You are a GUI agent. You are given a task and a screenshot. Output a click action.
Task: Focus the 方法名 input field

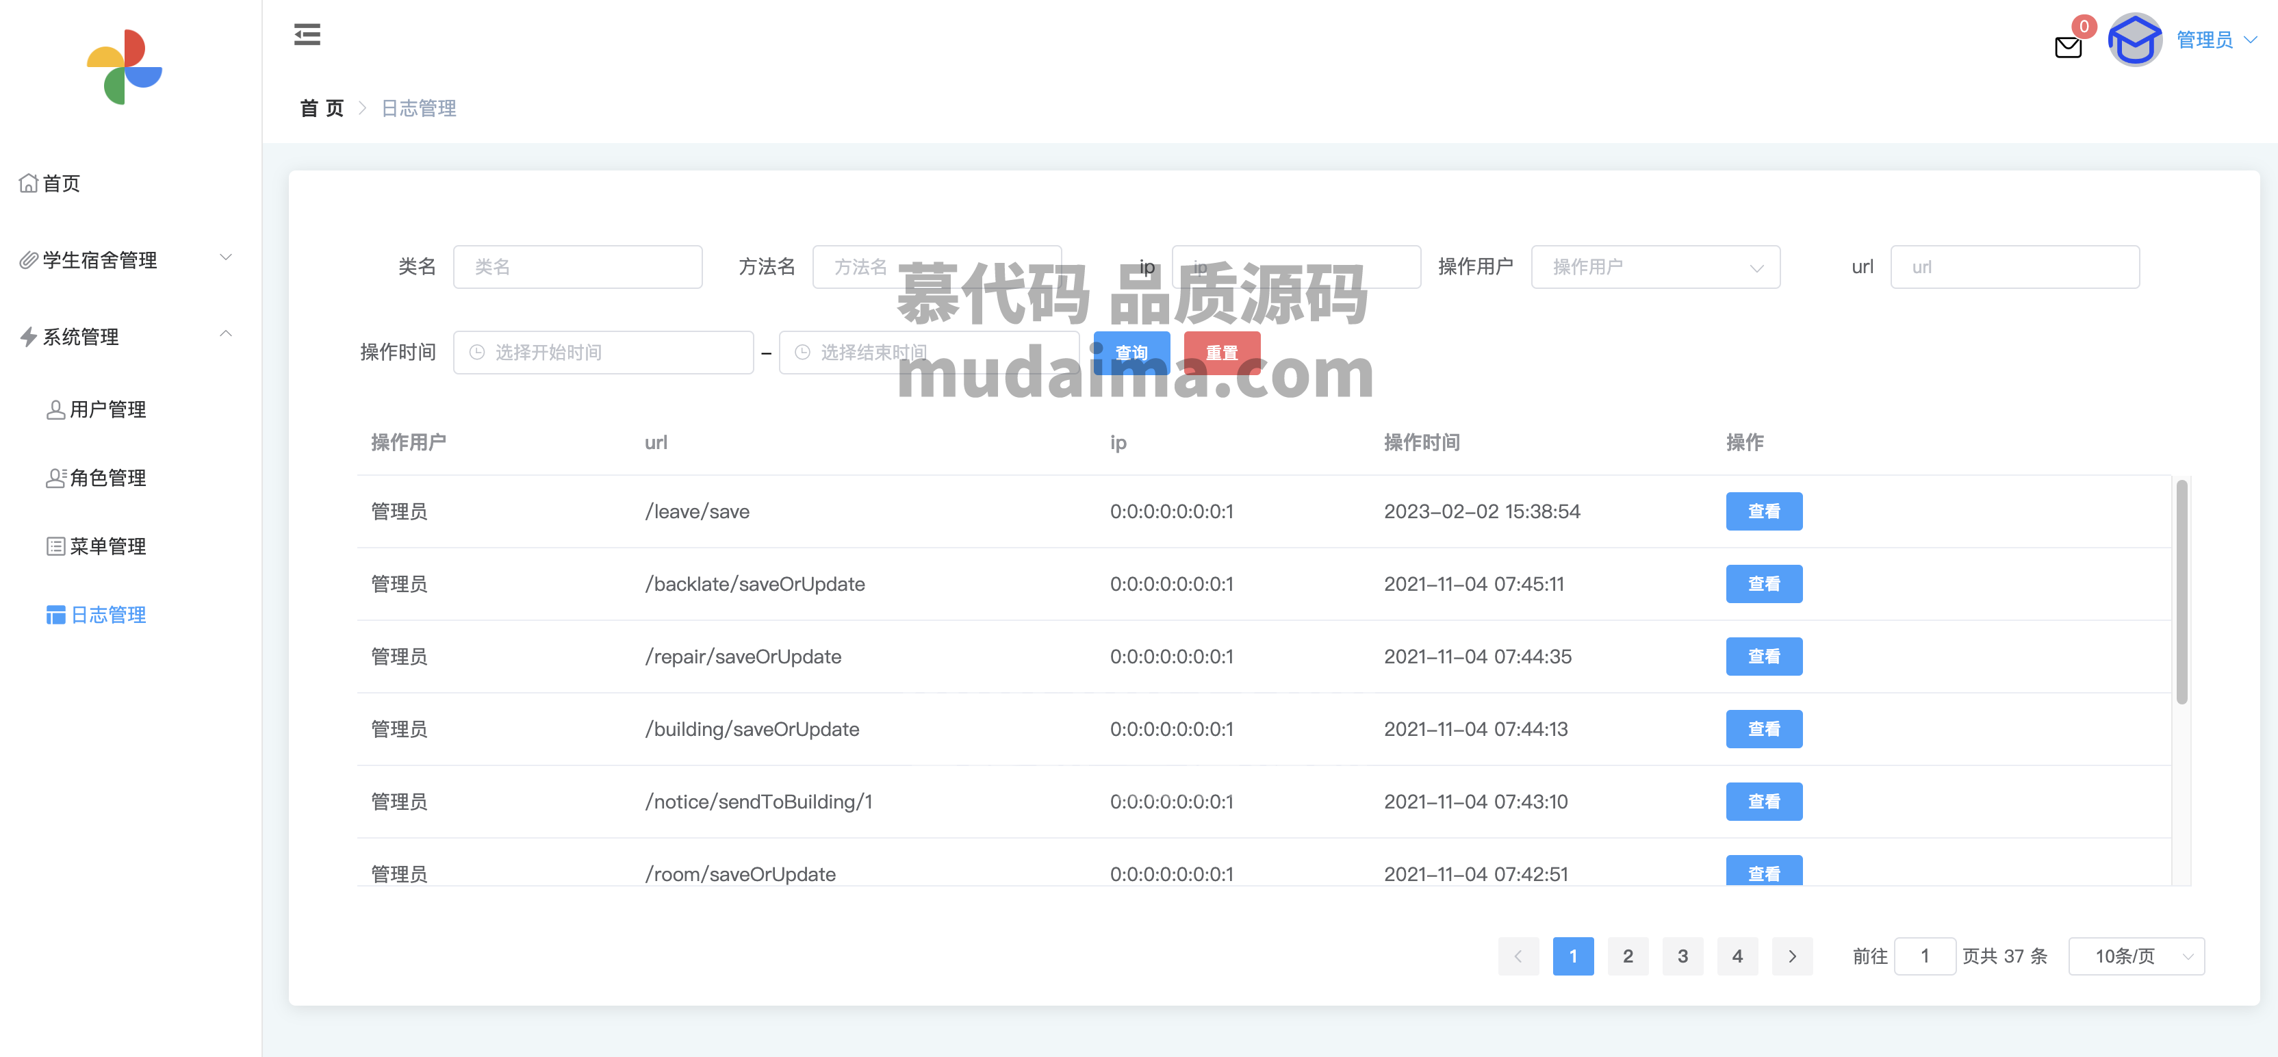(x=936, y=267)
